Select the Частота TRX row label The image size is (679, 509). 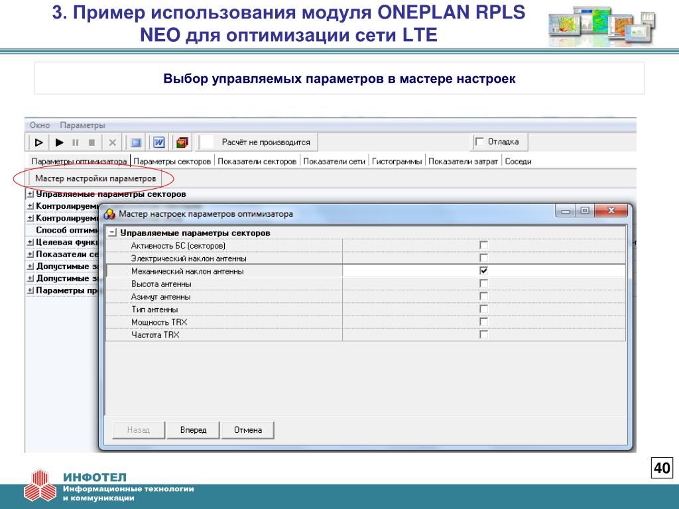point(155,335)
